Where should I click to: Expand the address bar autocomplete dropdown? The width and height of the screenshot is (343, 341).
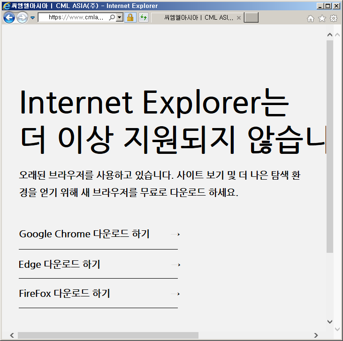tap(119, 17)
